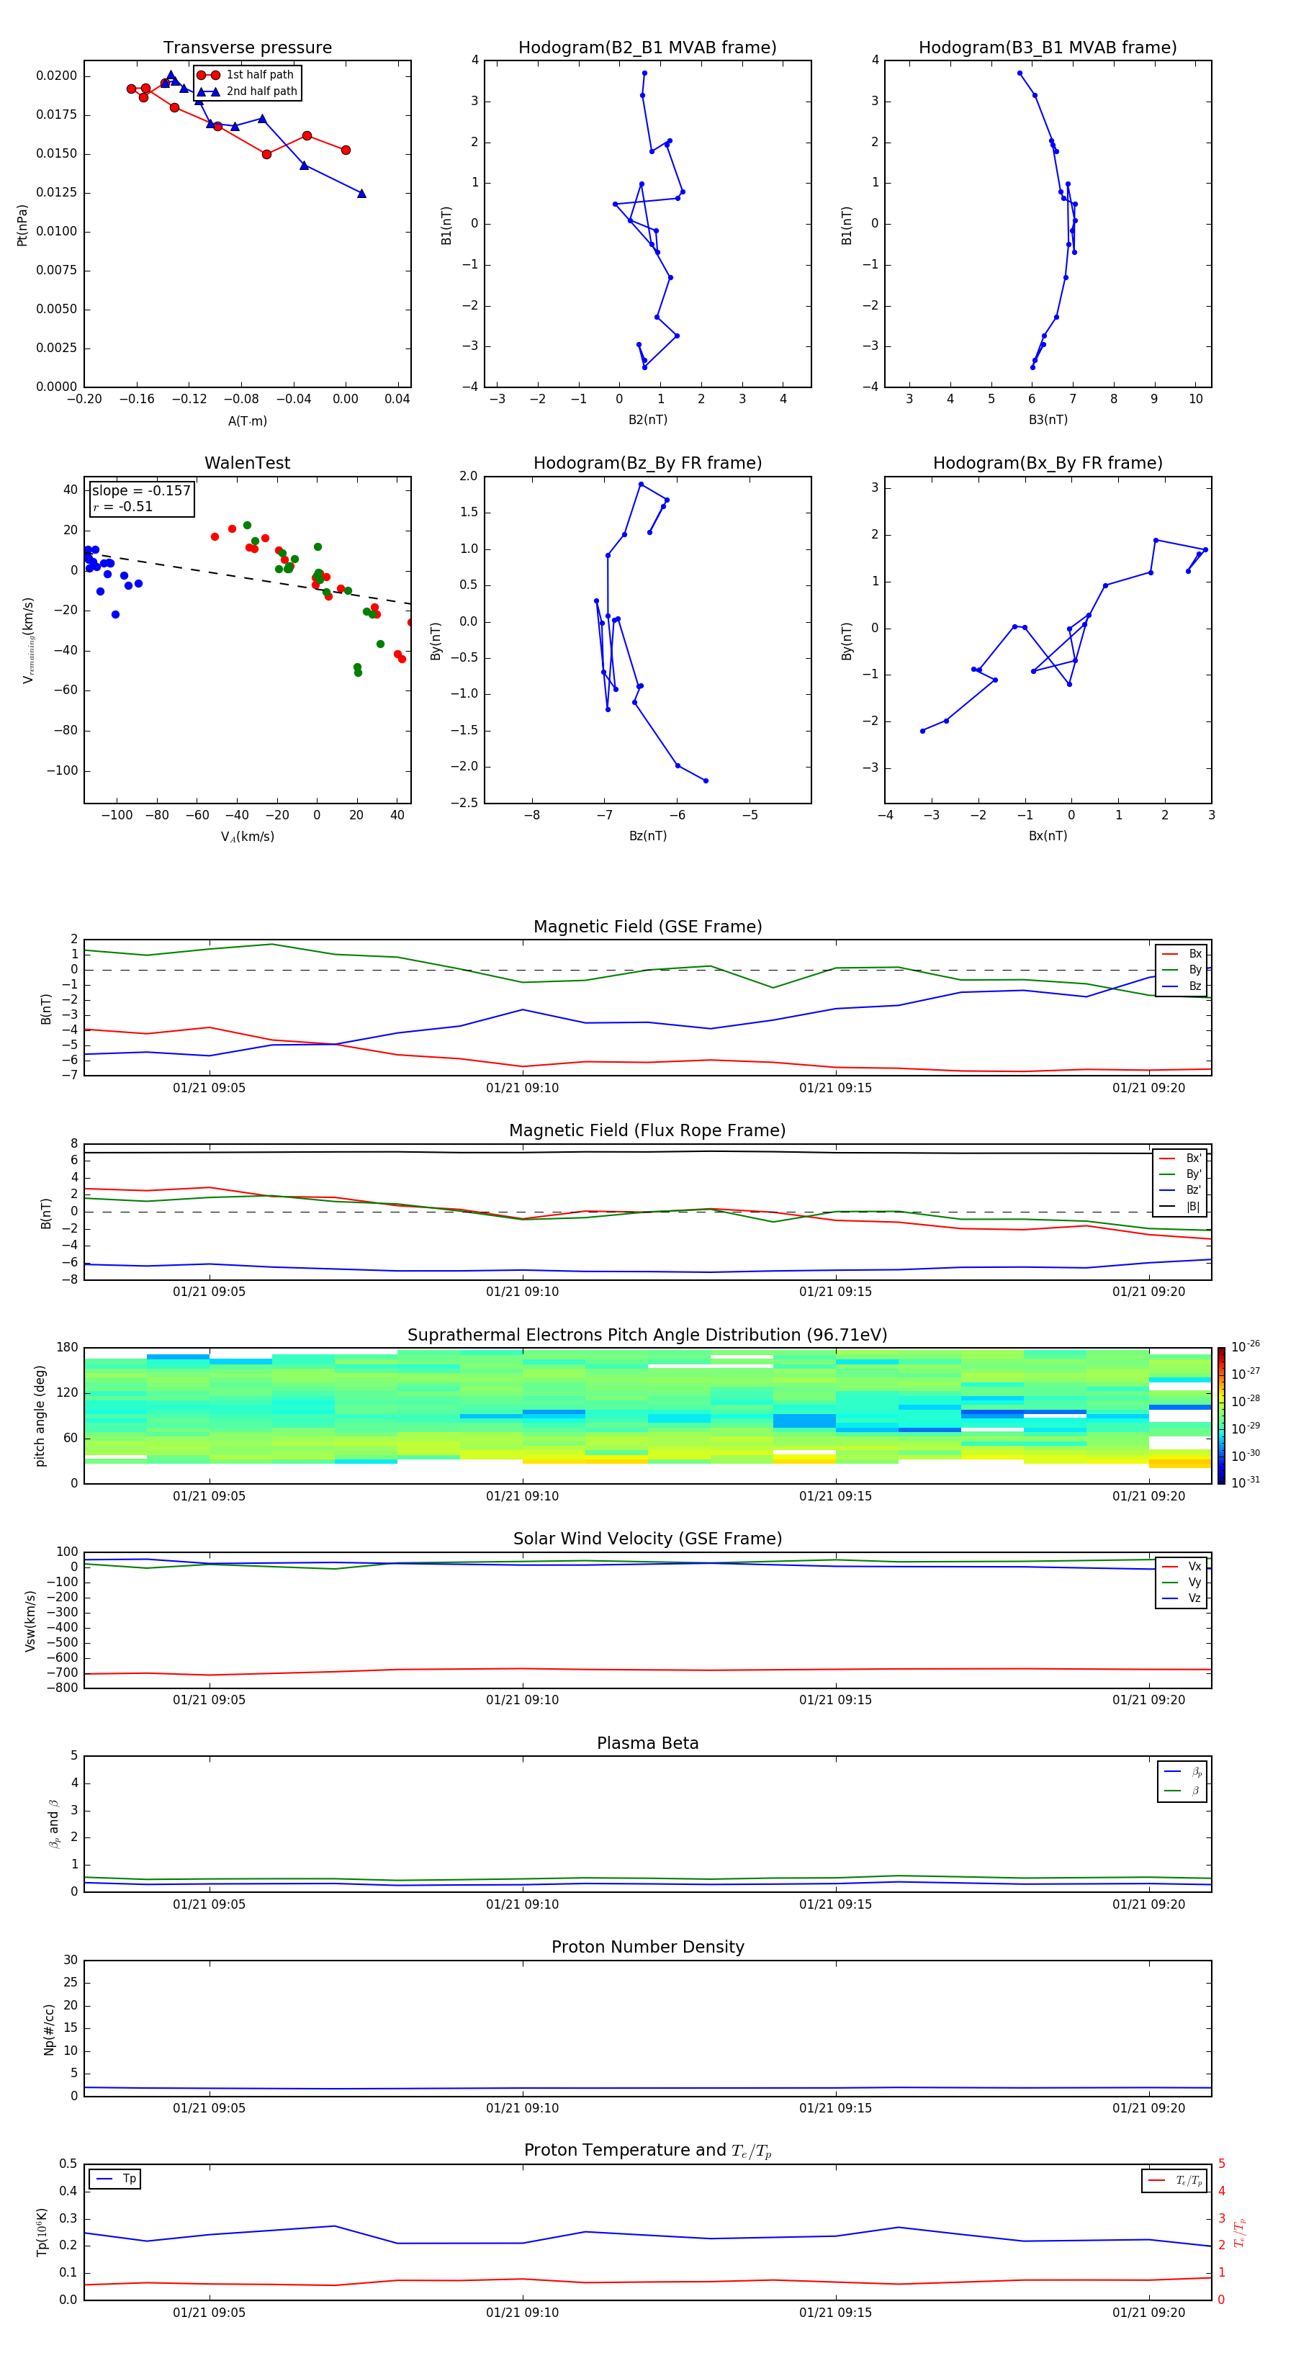The image size is (1296, 2376).
Task: Click the pitch angle colorbar scale
Action: [1221, 1416]
